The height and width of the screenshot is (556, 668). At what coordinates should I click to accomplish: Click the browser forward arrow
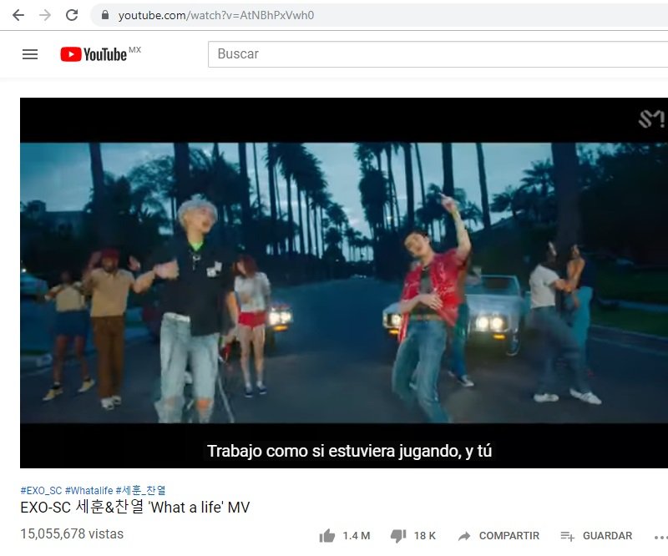(45, 15)
